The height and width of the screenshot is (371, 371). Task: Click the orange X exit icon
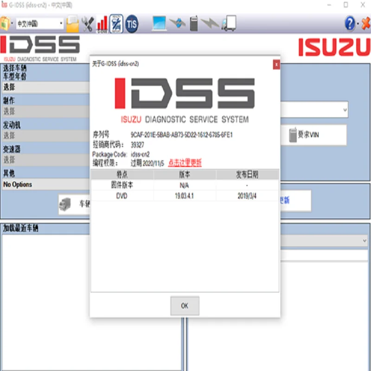coord(366,24)
